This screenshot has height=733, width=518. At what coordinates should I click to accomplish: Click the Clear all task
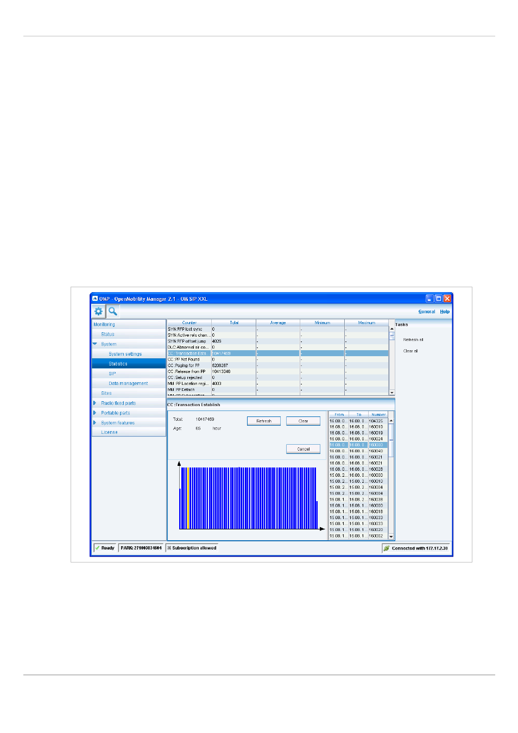(x=410, y=351)
